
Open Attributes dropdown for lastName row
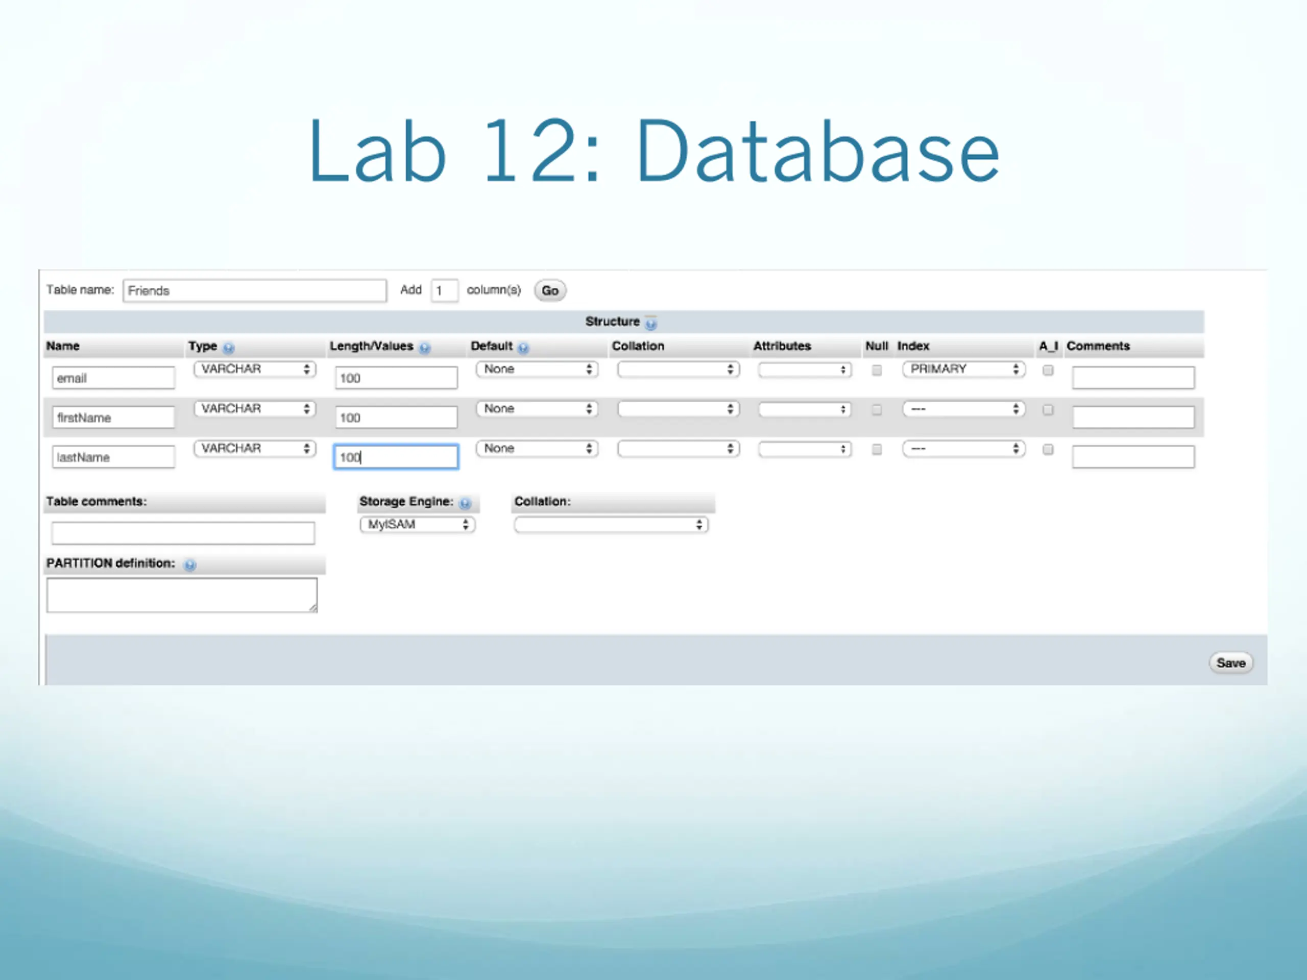(x=805, y=449)
